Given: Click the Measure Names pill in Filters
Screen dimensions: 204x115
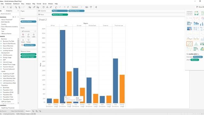Looking at the screenshot, I should click(x=28, y=21).
